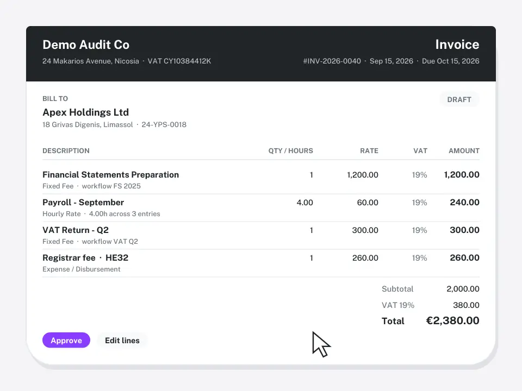Click the Total label

[393, 321]
